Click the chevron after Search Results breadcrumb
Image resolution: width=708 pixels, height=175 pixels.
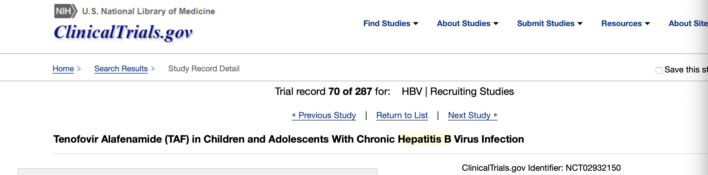click(153, 69)
